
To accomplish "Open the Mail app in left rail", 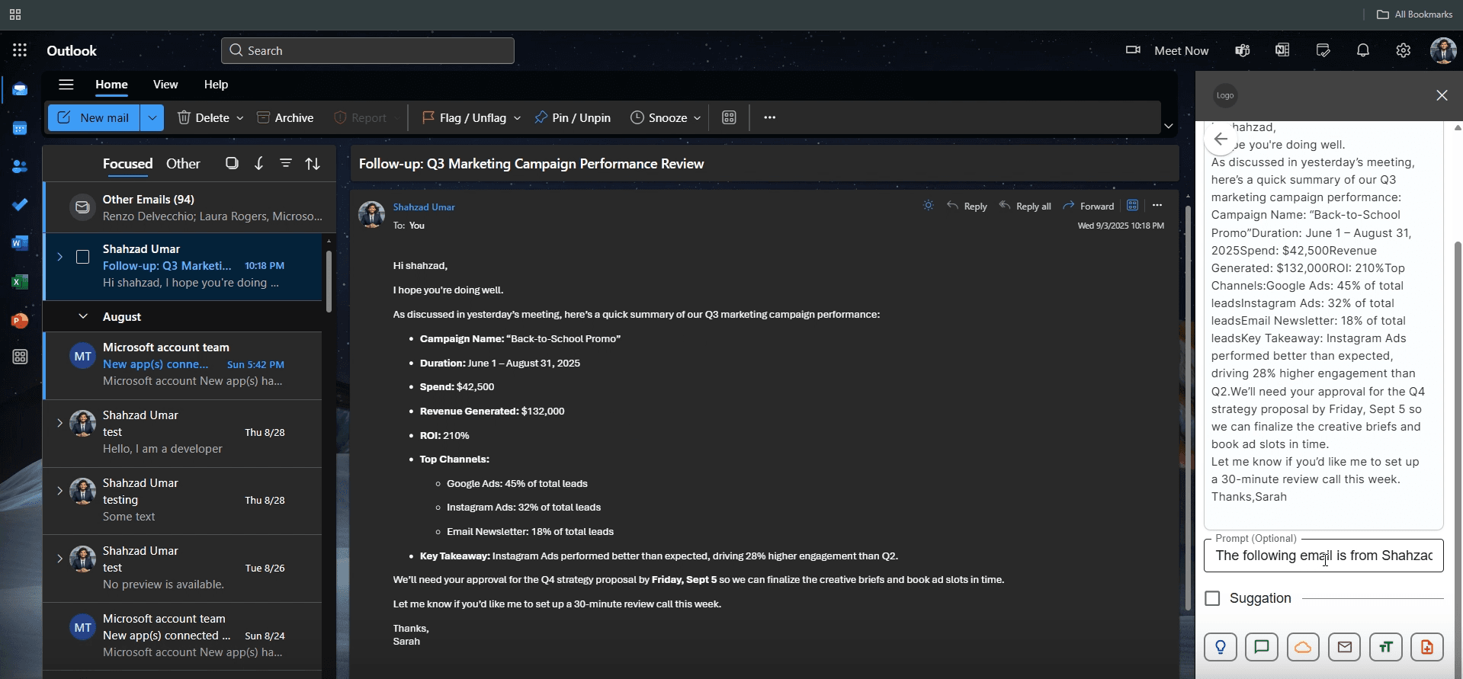I will coord(20,89).
